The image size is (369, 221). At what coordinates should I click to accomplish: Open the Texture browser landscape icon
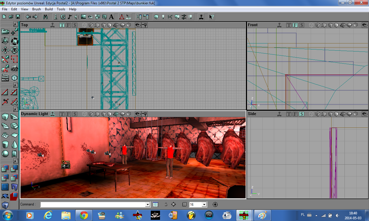pos(83,17)
